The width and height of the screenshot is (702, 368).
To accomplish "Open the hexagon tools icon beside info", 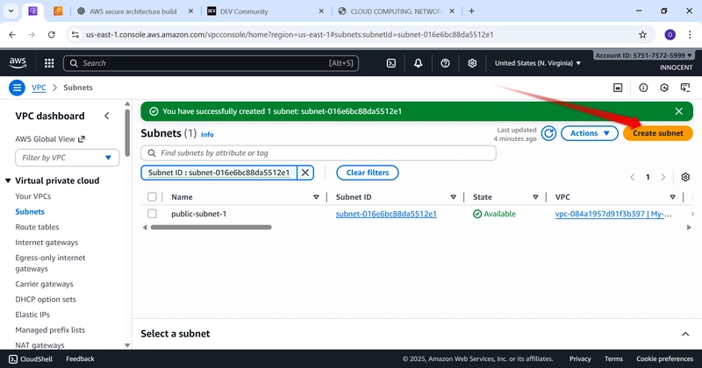I will point(664,88).
